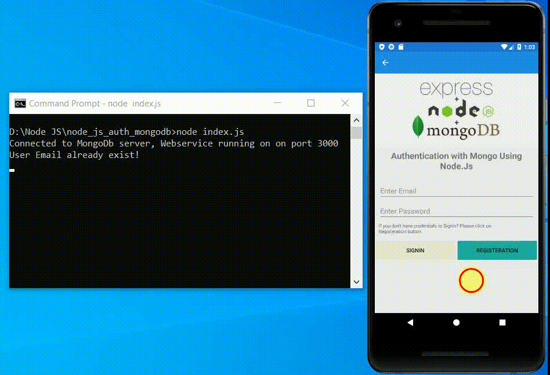Viewport: 550px width, 375px height.
Task: Tap the shield icon in phone status bar
Action: coord(382,47)
